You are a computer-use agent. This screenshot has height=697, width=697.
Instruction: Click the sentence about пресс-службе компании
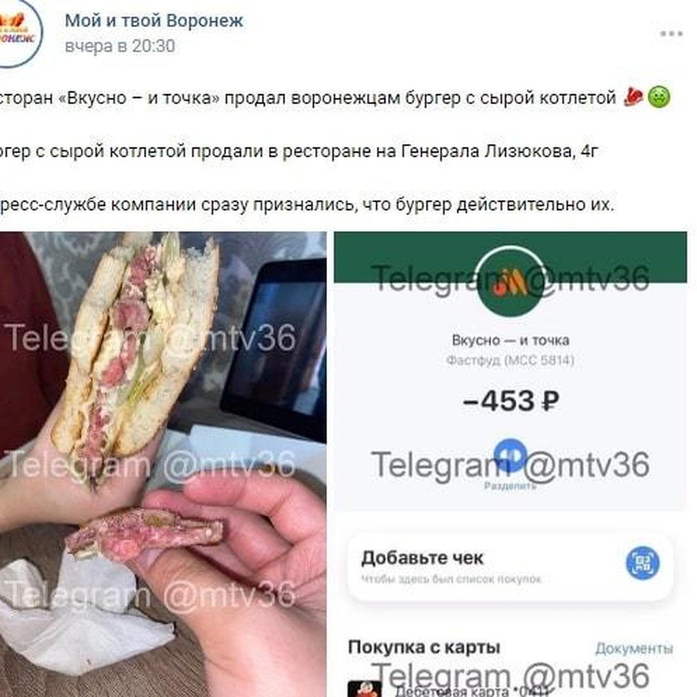click(x=307, y=205)
